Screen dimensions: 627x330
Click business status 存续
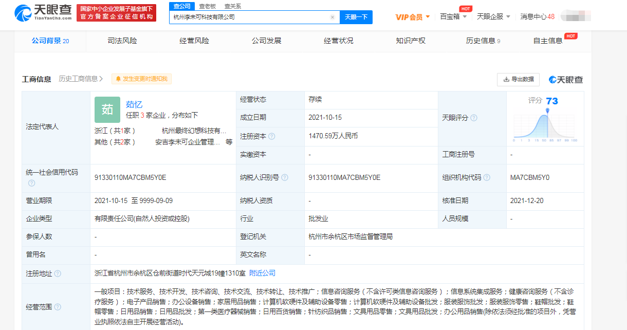point(315,99)
